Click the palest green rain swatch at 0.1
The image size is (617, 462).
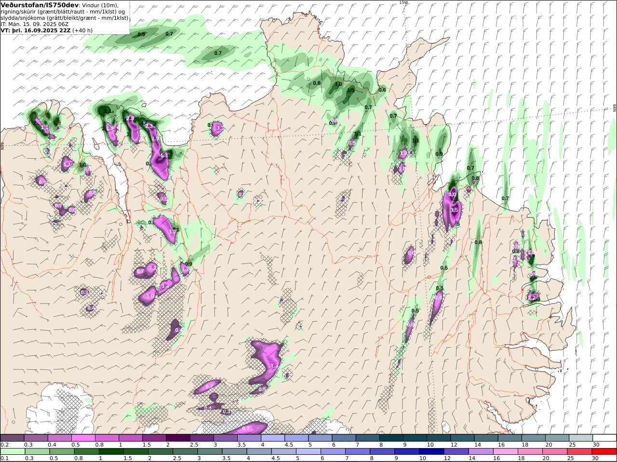pyautogui.click(x=12, y=451)
